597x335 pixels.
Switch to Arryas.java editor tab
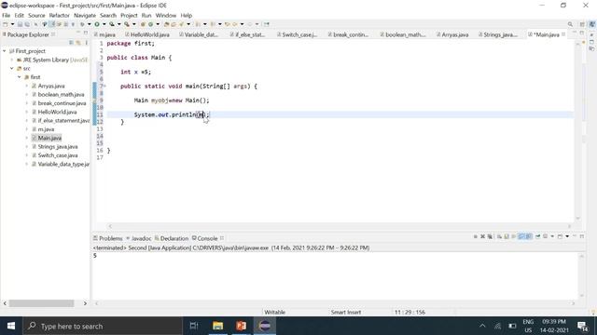coord(452,34)
